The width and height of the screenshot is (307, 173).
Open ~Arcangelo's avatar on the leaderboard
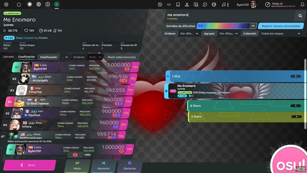(24, 79)
